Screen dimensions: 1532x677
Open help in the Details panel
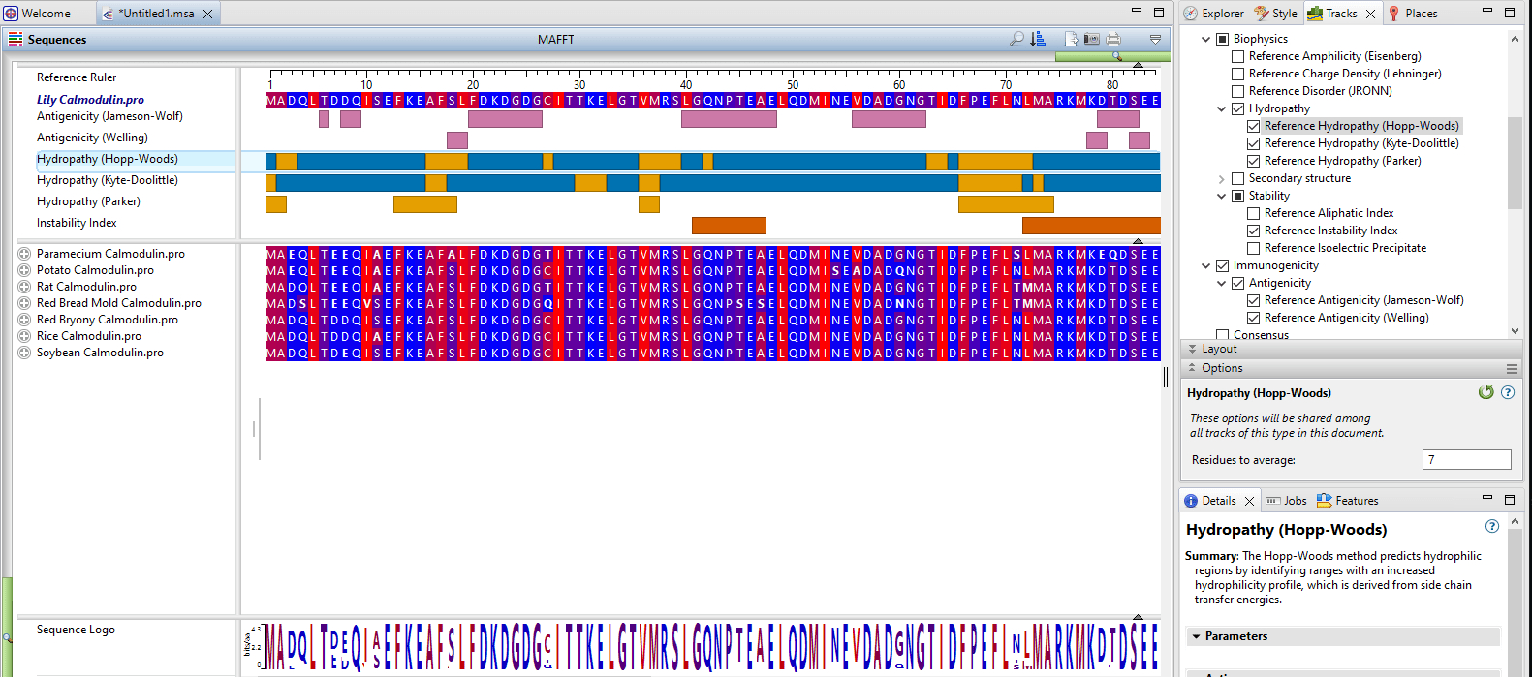click(x=1492, y=526)
